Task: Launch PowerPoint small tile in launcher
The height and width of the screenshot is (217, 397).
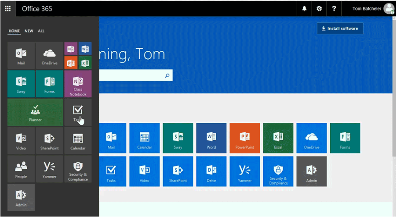Action: pos(71,63)
